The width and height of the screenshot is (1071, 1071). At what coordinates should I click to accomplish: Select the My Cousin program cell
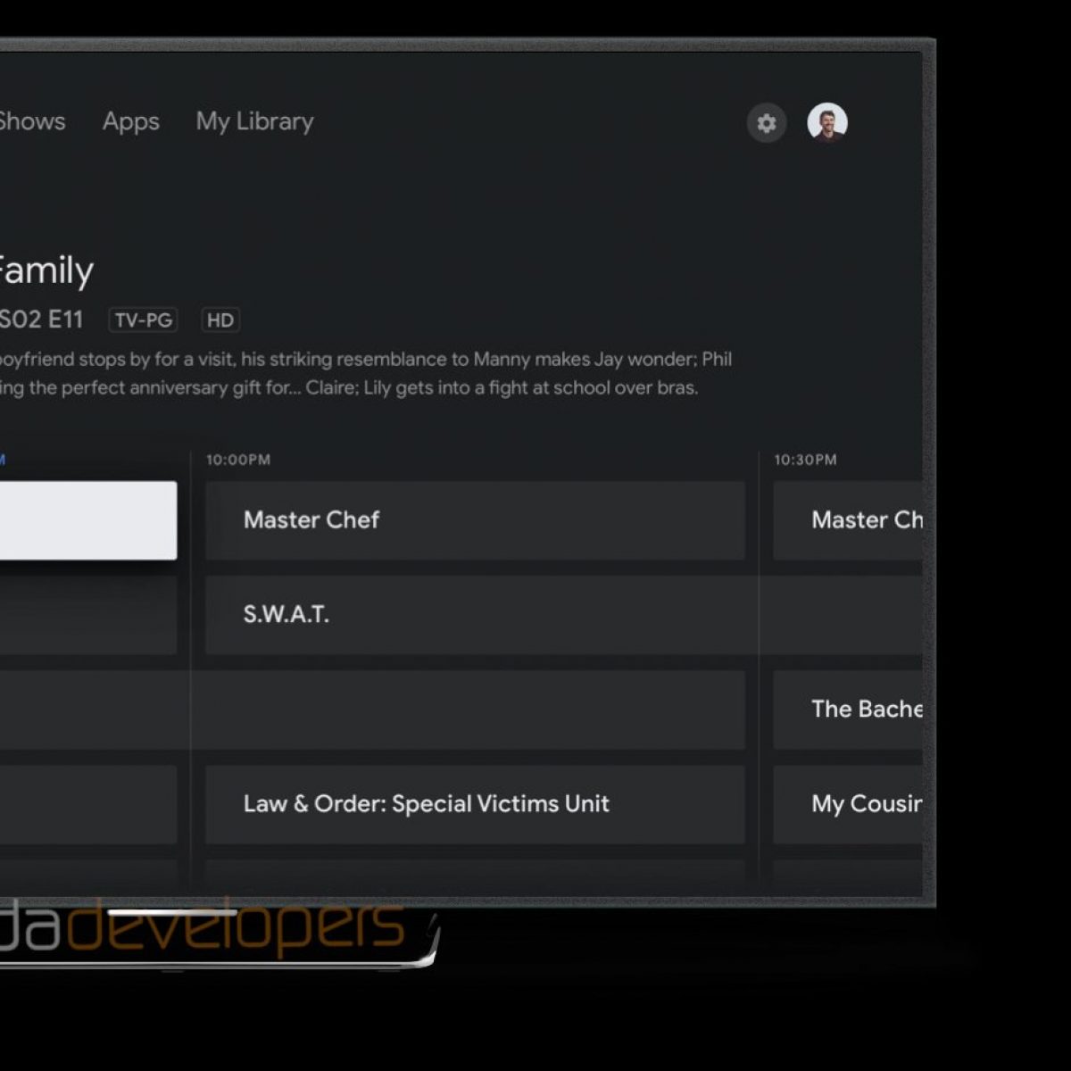pyautogui.click(x=847, y=804)
